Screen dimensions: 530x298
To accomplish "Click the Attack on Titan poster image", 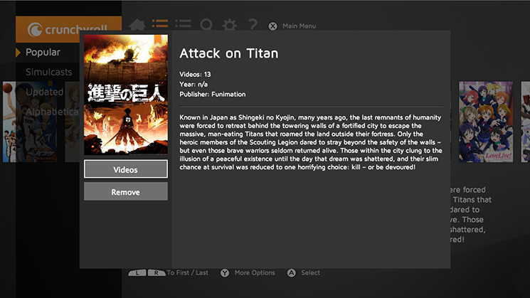I will point(125,95).
